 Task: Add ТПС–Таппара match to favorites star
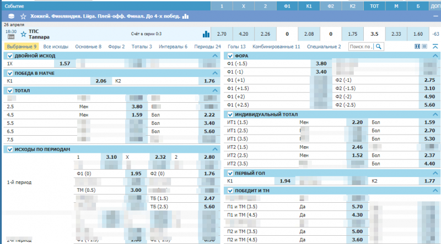pyautogui.click(x=23, y=34)
